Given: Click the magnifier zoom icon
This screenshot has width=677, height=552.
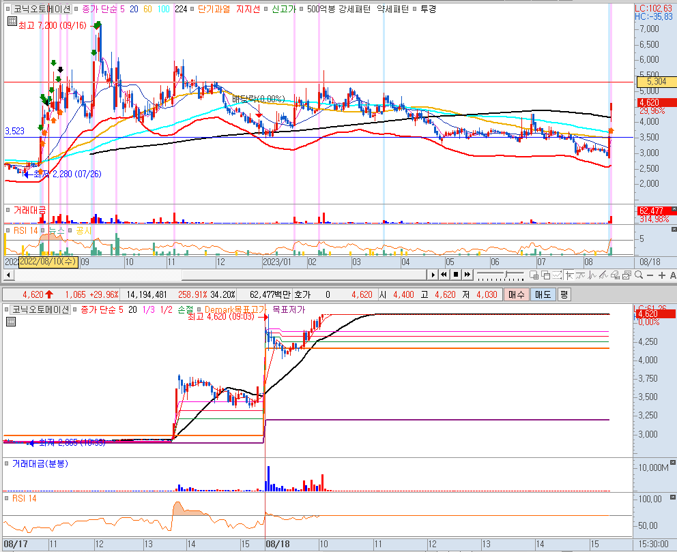Looking at the screenshot, I should [x=639, y=275].
